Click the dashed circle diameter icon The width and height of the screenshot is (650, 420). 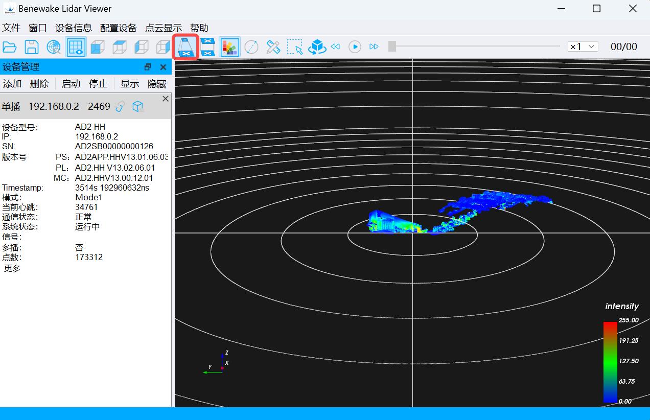(x=251, y=47)
